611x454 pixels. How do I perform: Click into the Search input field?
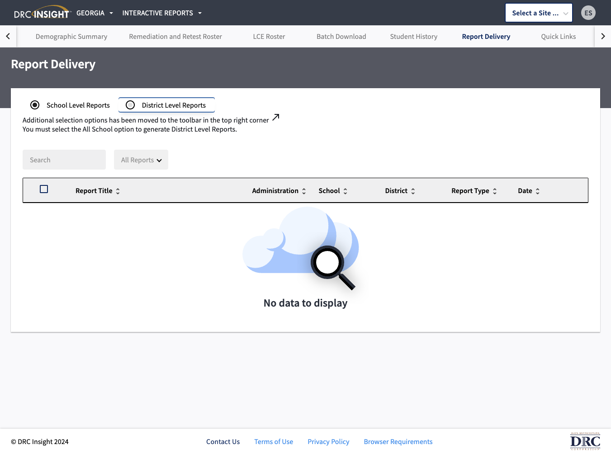tap(64, 160)
